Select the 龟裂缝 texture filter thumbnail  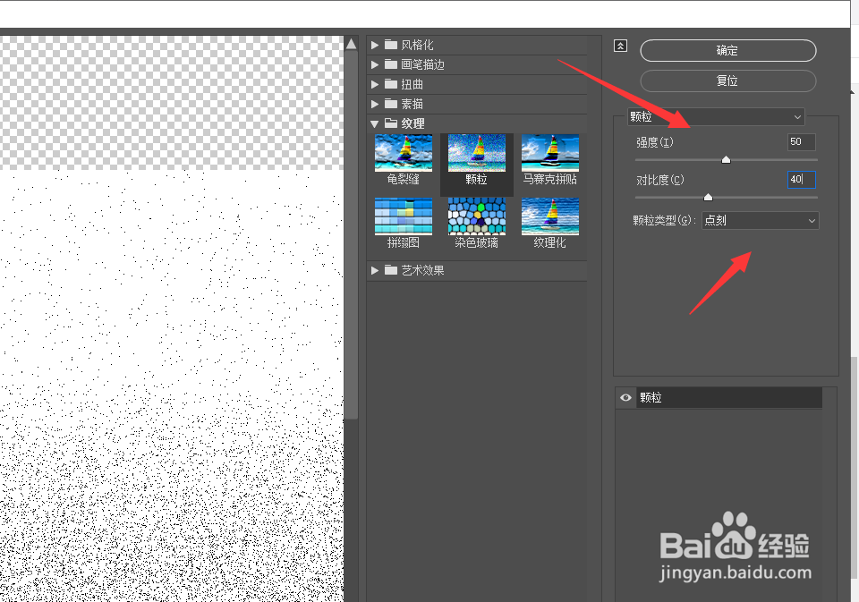point(404,153)
